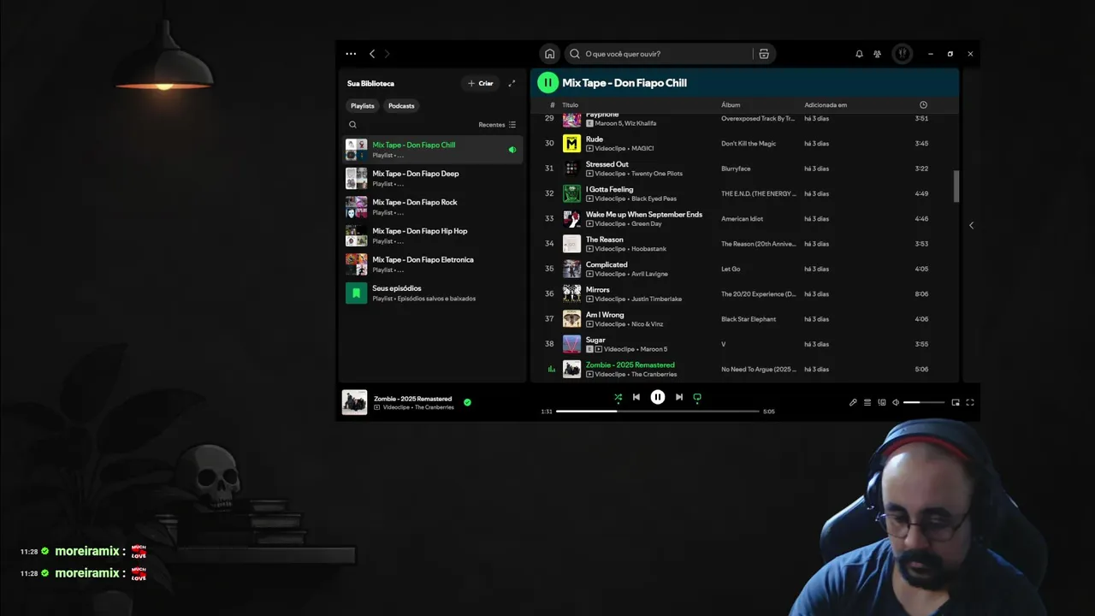The width and height of the screenshot is (1095, 616).
Task: Open the lyrics microphone icon
Action: coord(853,402)
